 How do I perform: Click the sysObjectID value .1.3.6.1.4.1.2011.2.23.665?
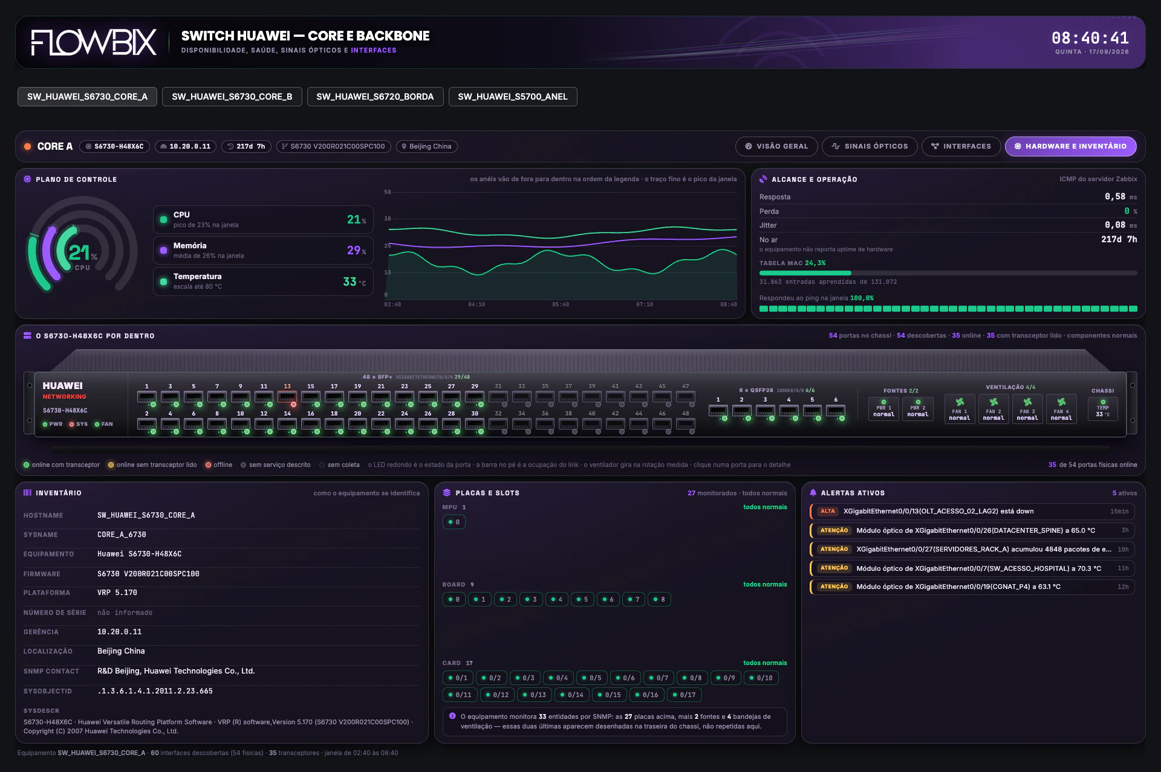pyautogui.click(x=155, y=691)
